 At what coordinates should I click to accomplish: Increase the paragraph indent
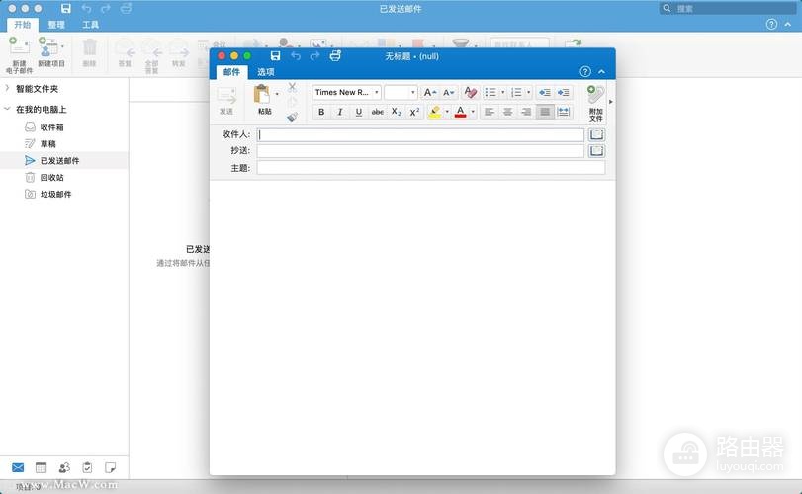coord(563,93)
